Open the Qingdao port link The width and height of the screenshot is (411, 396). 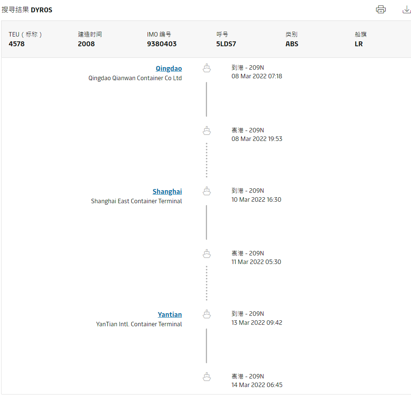pos(169,68)
